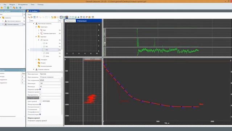The image size is (232, 131).
Task: Open the Помощь menu
Action: (x=40, y=5)
